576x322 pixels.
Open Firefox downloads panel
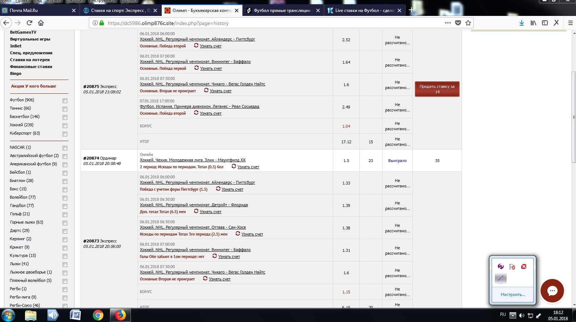(x=522, y=23)
